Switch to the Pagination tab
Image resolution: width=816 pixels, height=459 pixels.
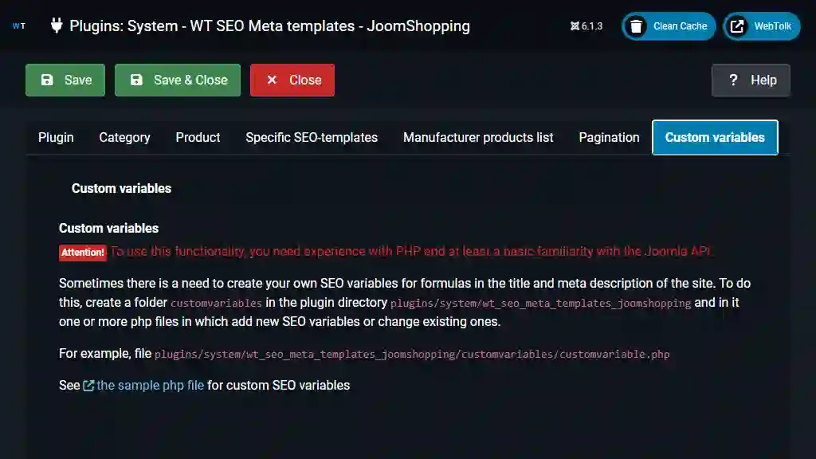609,137
